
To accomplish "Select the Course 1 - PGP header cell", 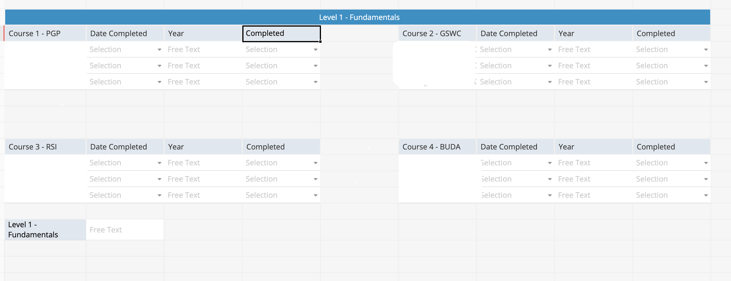I will tap(45, 34).
